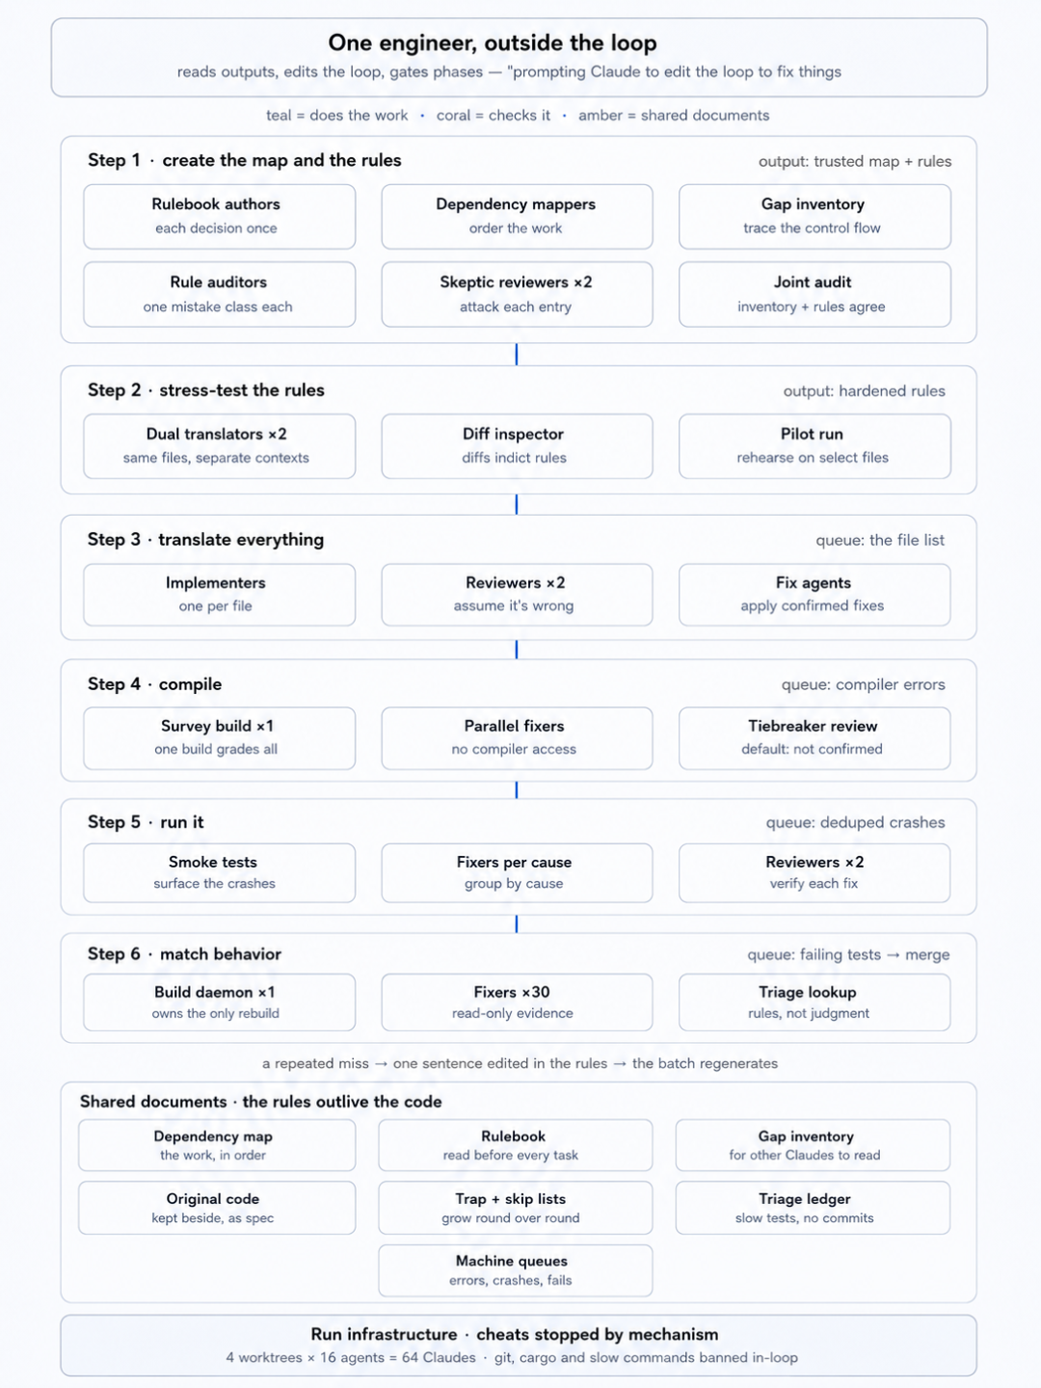Select the Trap + skip lists document
The image size is (1041, 1388).
(516, 1208)
